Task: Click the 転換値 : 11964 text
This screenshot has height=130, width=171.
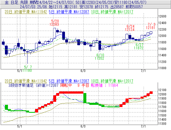Action: pos(104,85)
